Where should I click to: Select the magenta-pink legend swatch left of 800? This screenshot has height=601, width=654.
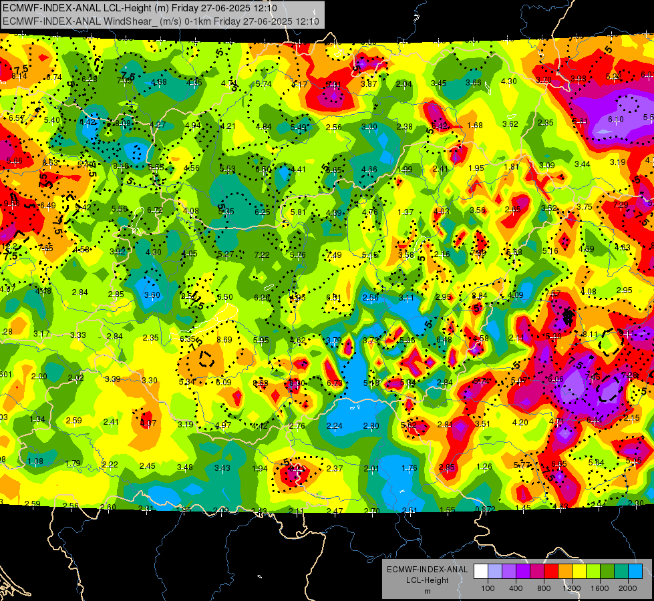pyautogui.click(x=537, y=572)
